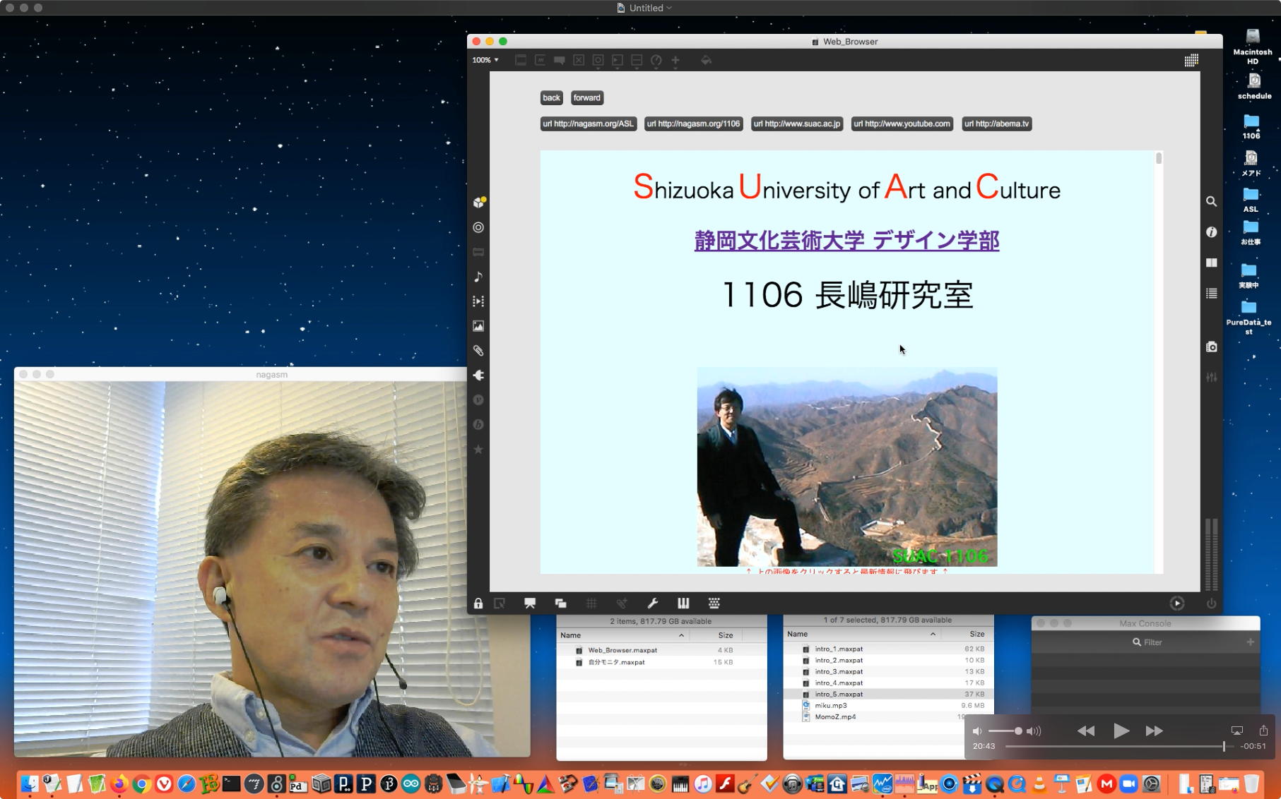Click the circular play icon in patcher bottom toolbar
This screenshot has width=1281, height=799.
click(1177, 603)
